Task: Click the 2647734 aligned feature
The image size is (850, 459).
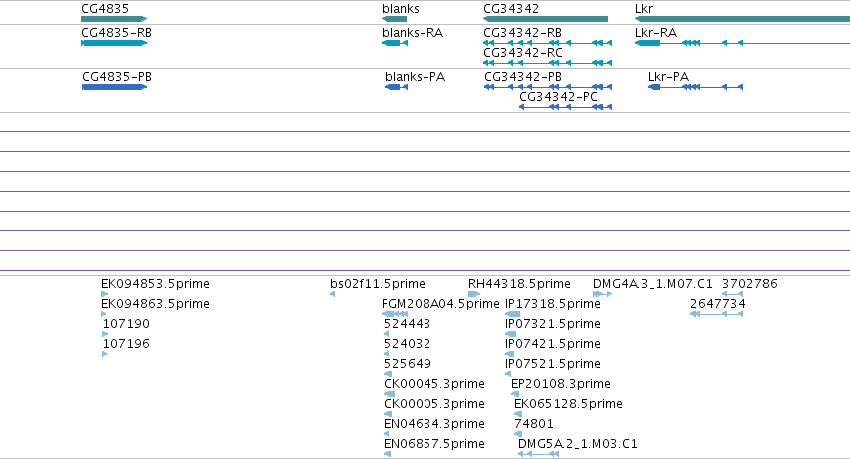Action: (x=716, y=314)
